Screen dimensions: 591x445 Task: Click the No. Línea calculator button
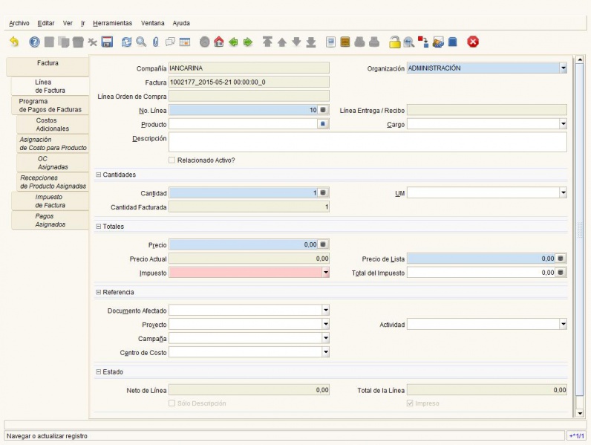[x=323, y=110]
